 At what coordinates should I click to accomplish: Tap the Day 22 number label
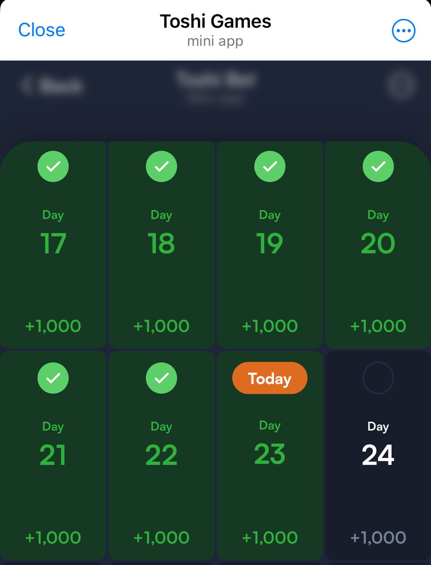tap(161, 455)
